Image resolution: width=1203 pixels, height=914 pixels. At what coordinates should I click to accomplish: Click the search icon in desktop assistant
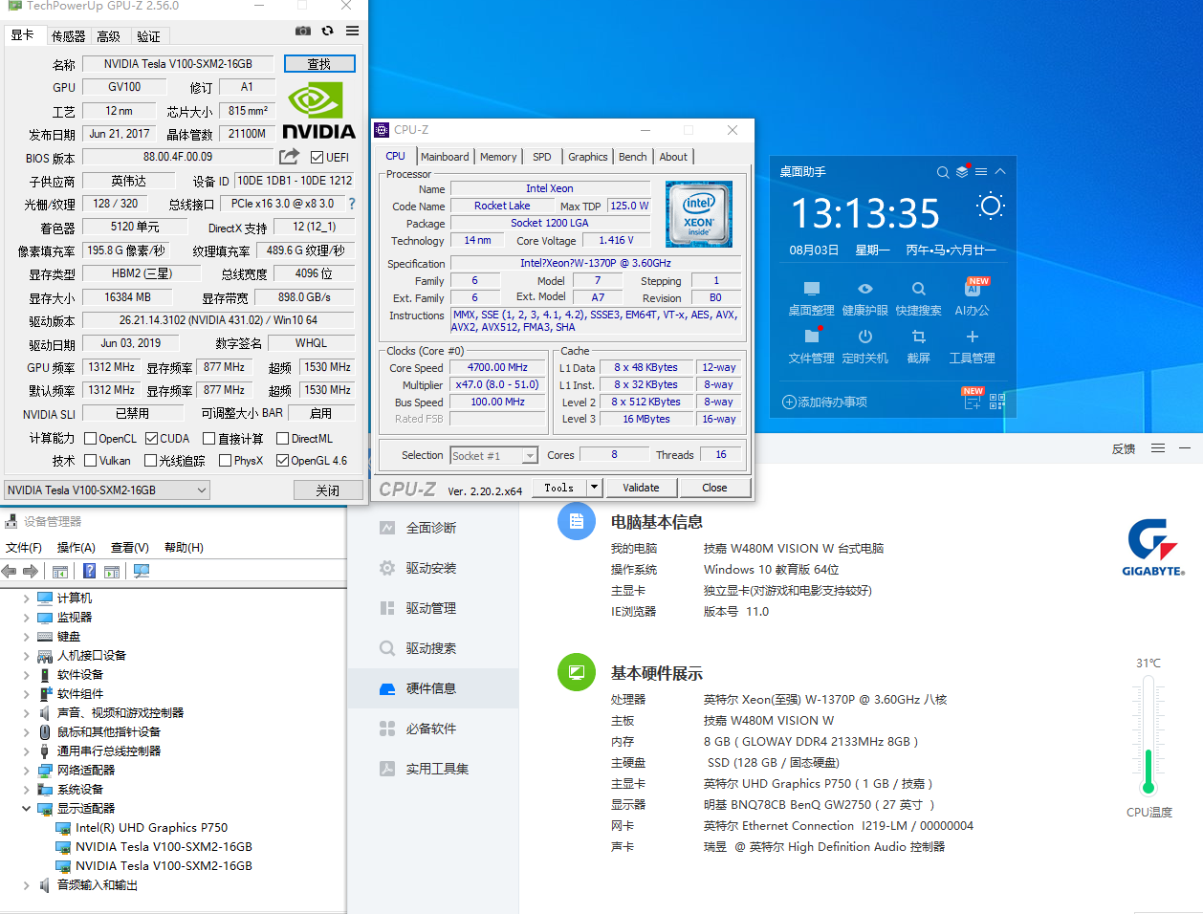(943, 172)
